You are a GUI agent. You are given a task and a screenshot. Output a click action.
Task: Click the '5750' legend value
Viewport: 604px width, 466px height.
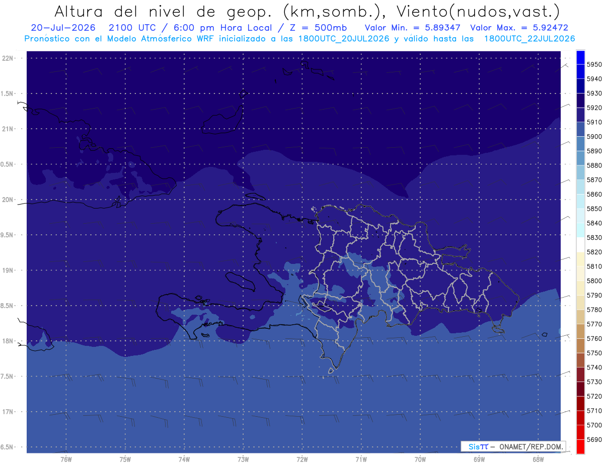pyautogui.click(x=594, y=353)
